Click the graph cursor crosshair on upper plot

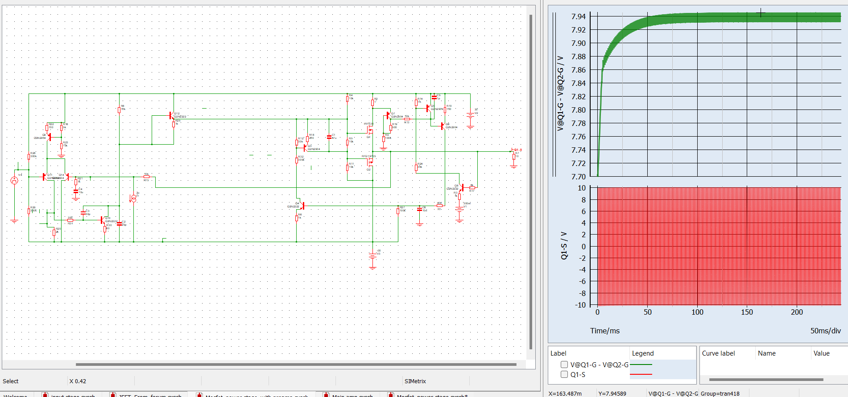pyautogui.click(x=761, y=13)
